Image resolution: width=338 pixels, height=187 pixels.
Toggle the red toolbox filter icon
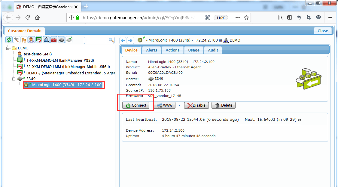(54, 40)
